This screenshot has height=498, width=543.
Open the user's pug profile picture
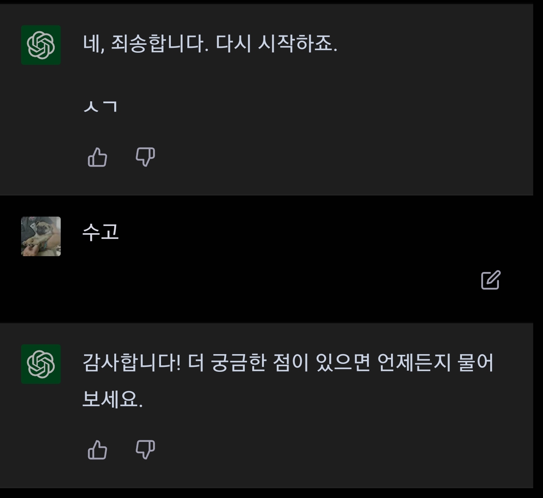tap(41, 236)
